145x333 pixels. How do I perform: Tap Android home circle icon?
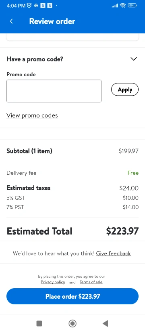tap(72, 323)
